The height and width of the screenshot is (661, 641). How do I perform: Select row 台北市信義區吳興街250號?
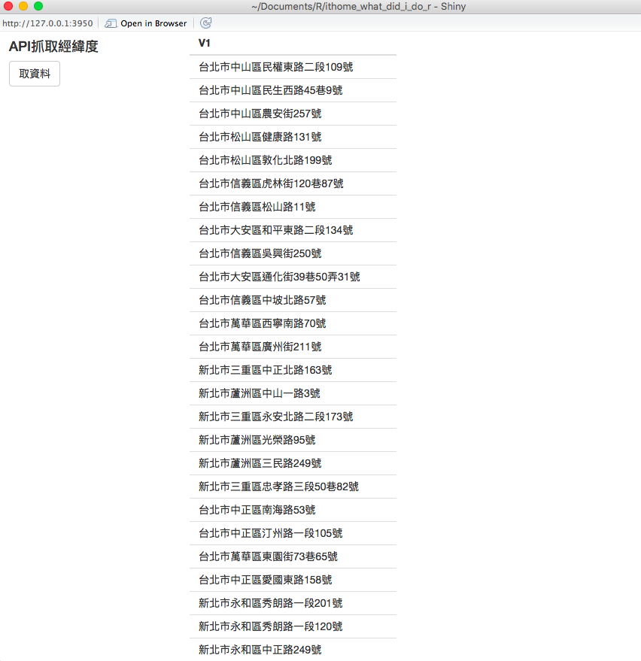(293, 253)
